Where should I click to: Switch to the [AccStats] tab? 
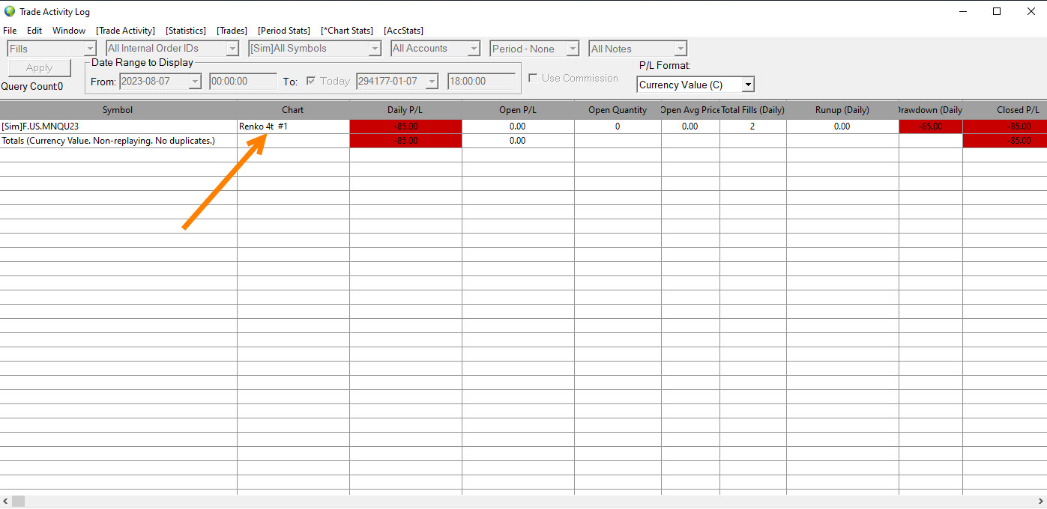(404, 31)
